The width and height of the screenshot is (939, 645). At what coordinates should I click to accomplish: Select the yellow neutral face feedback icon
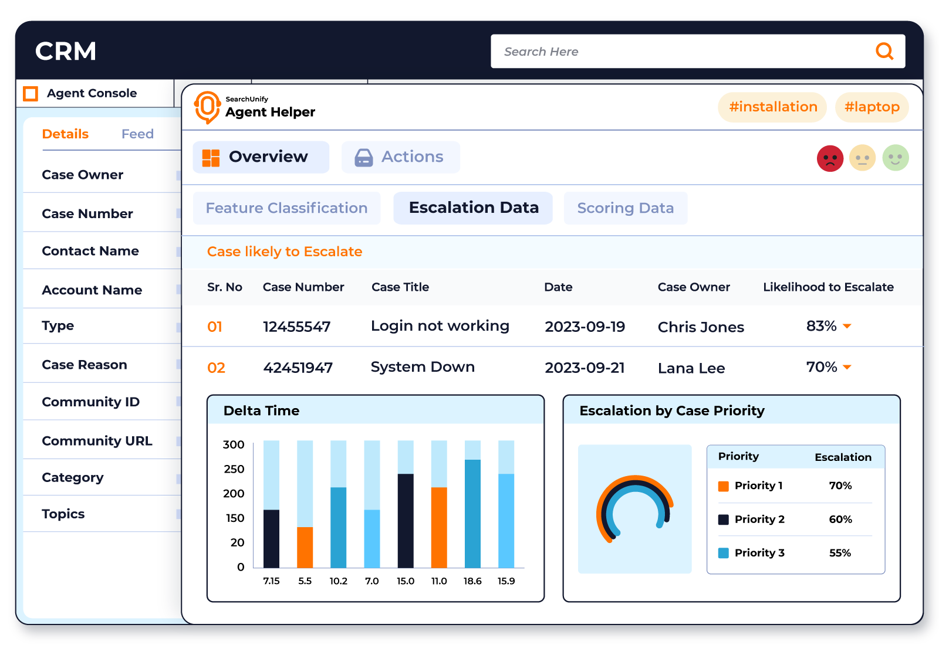(x=862, y=158)
